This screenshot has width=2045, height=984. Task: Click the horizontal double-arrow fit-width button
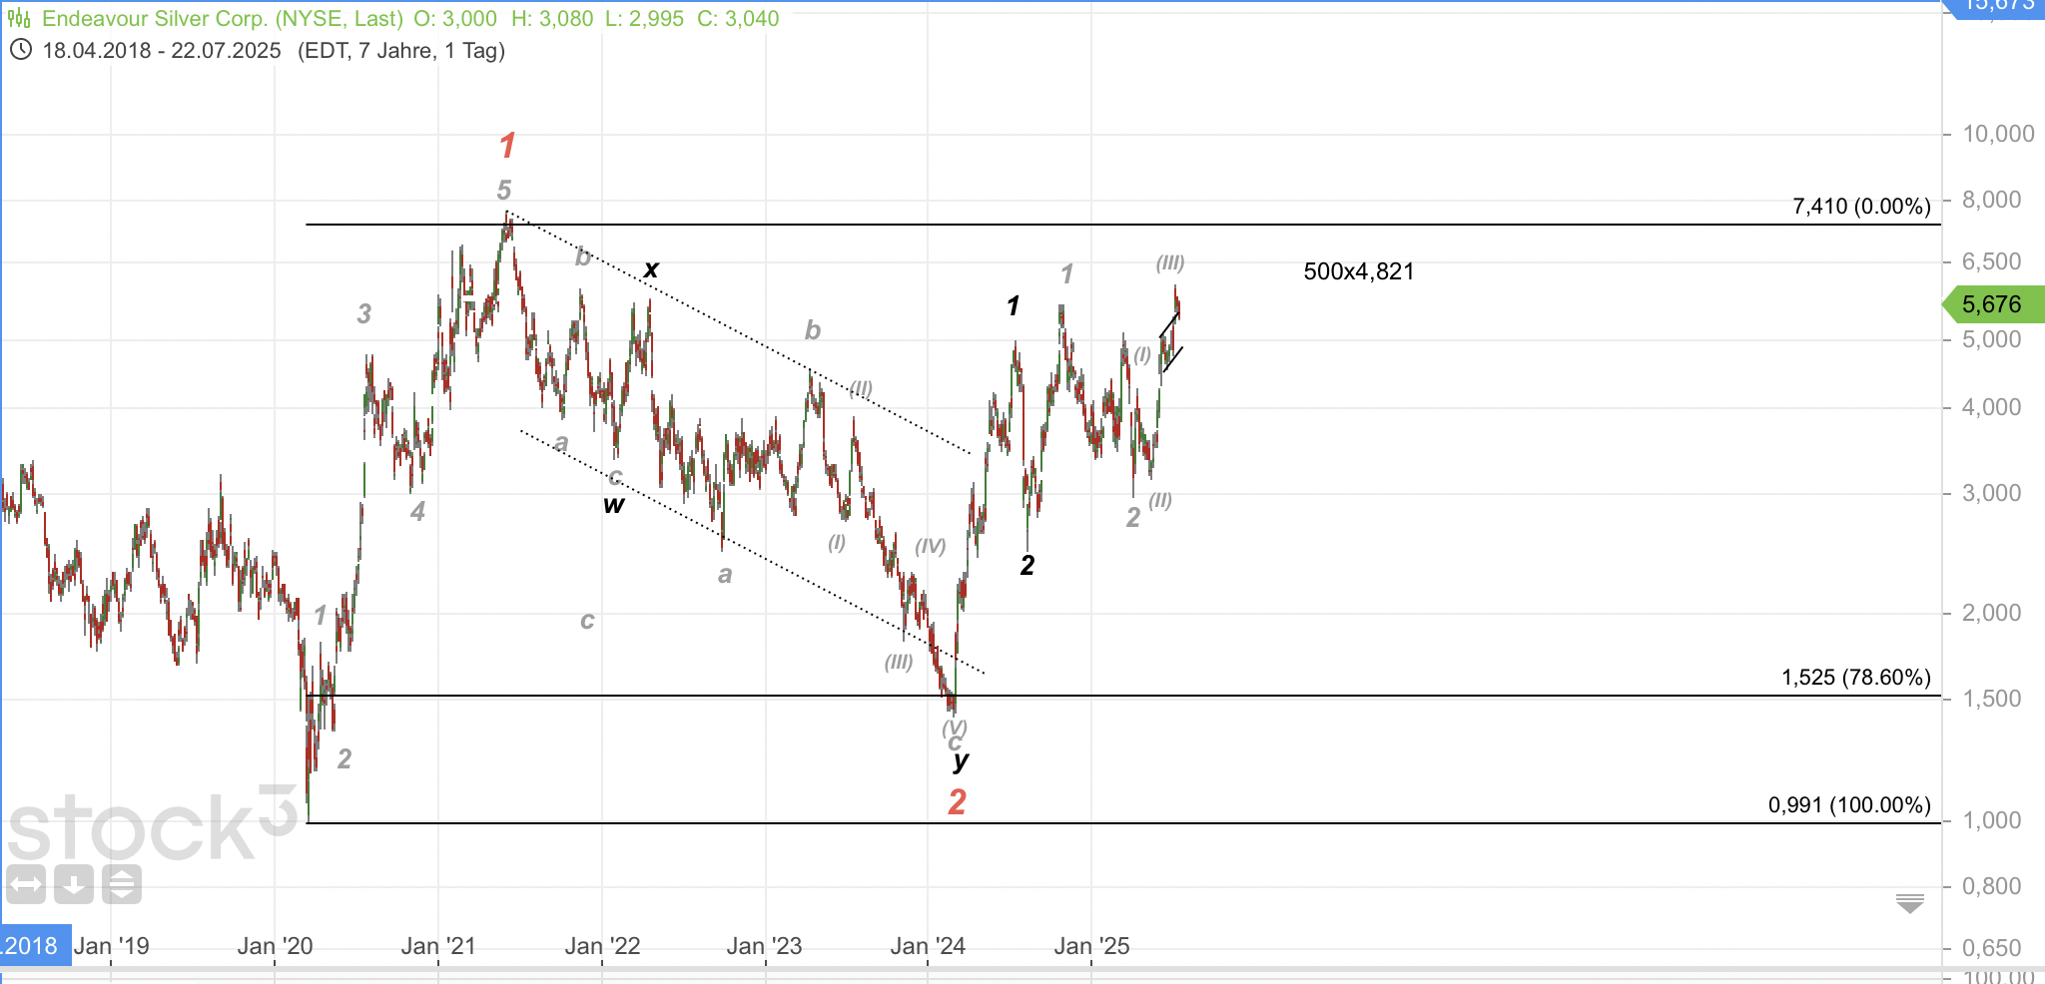pos(26,884)
